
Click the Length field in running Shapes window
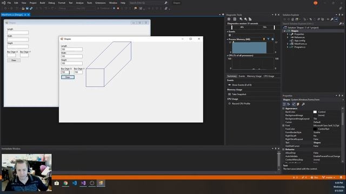[x=72, y=49]
